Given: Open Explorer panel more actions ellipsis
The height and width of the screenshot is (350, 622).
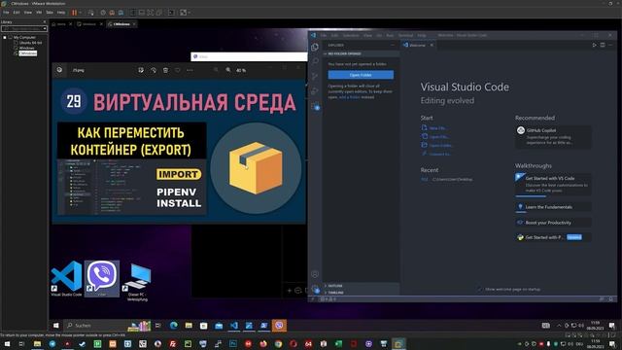Looking at the screenshot, I should click(x=393, y=46).
